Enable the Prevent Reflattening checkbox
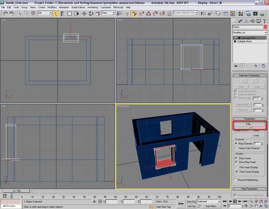Image resolution: width=269 pixels, height=209 pixels. [235, 180]
